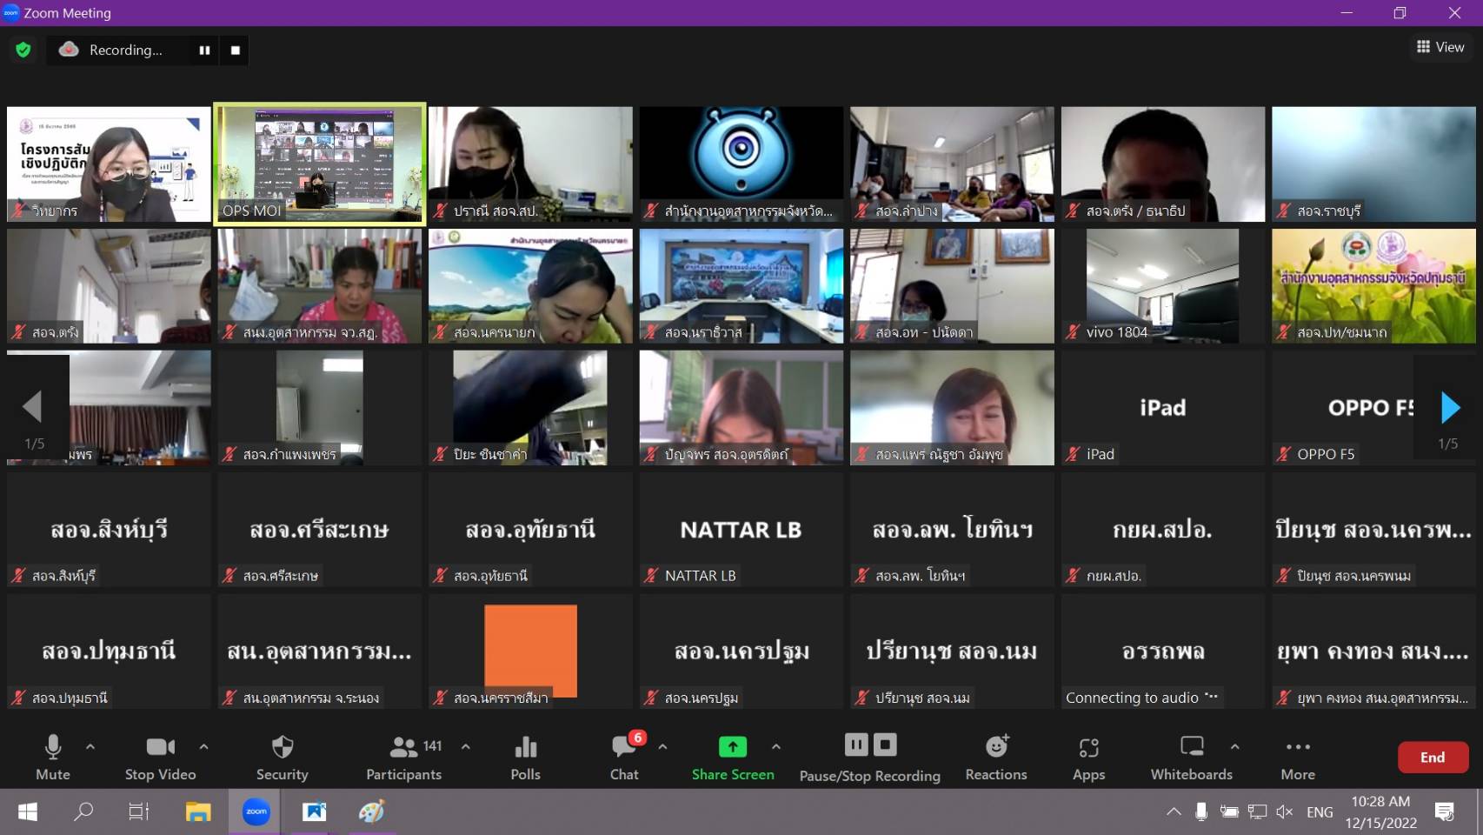Open the Chat panel
This screenshot has height=835, width=1483.
(x=624, y=756)
